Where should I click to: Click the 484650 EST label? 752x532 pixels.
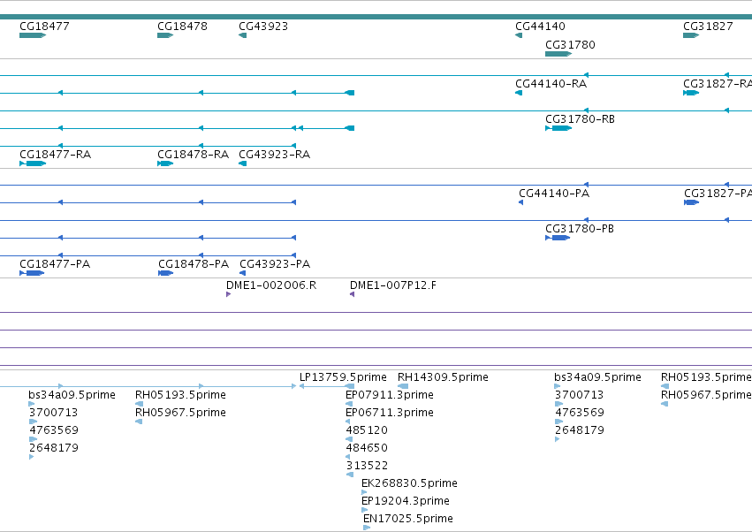(367, 448)
